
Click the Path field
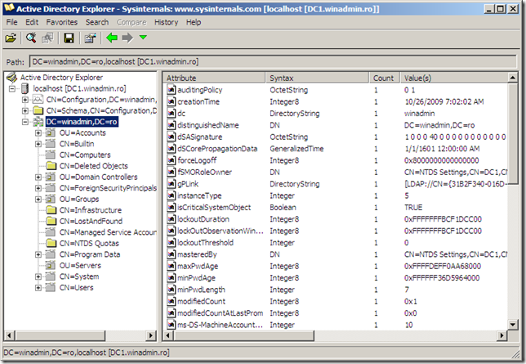click(273, 62)
